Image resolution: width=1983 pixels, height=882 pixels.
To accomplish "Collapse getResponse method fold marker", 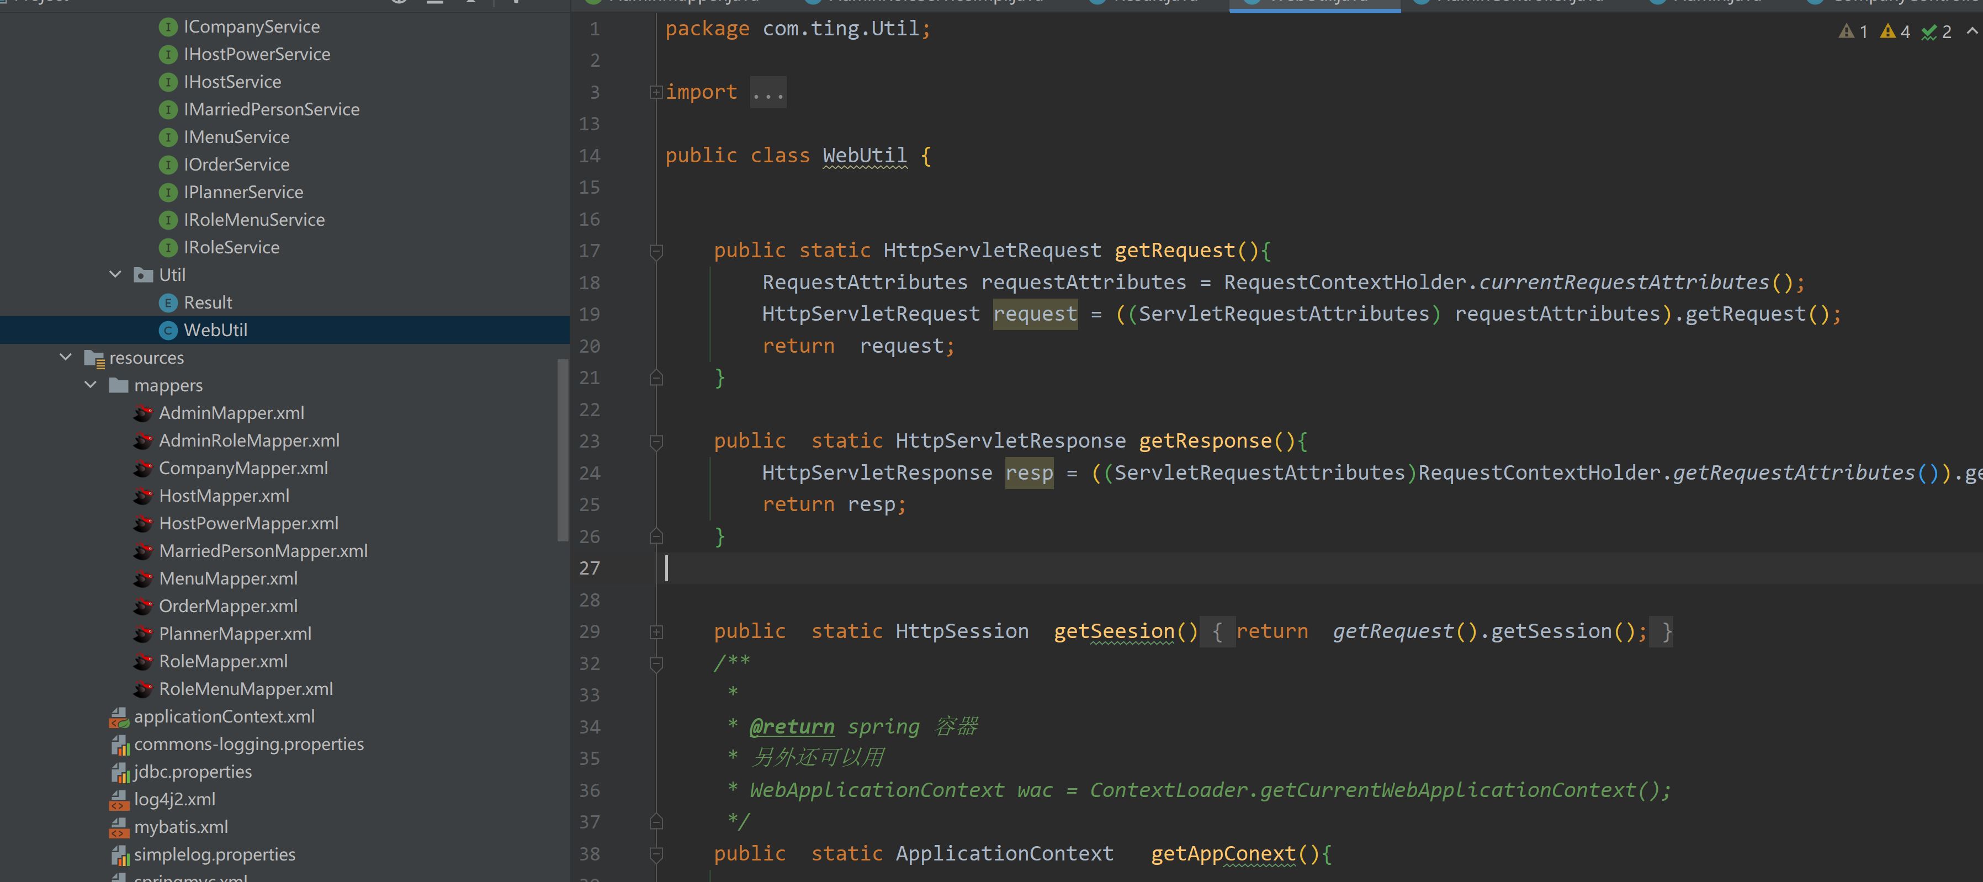I will pyautogui.click(x=656, y=442).
